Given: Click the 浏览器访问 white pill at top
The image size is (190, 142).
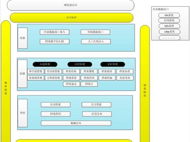Looking at the screenshot, I should tap(70, 5).
